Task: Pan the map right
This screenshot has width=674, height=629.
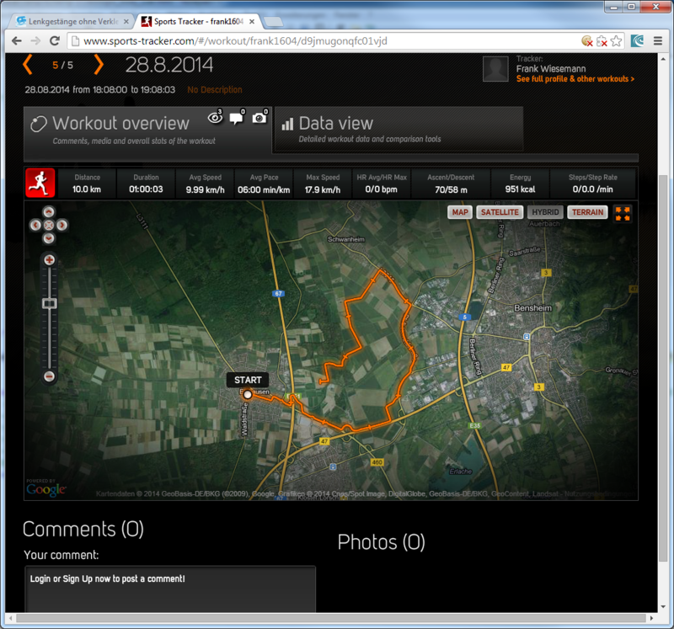Action: click(62, 225)
